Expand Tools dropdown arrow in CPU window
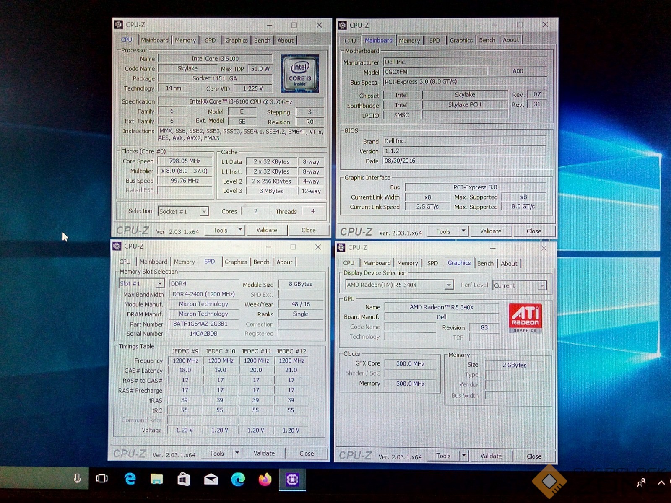Viewport: 671px width, 503px height. [240, 230]
